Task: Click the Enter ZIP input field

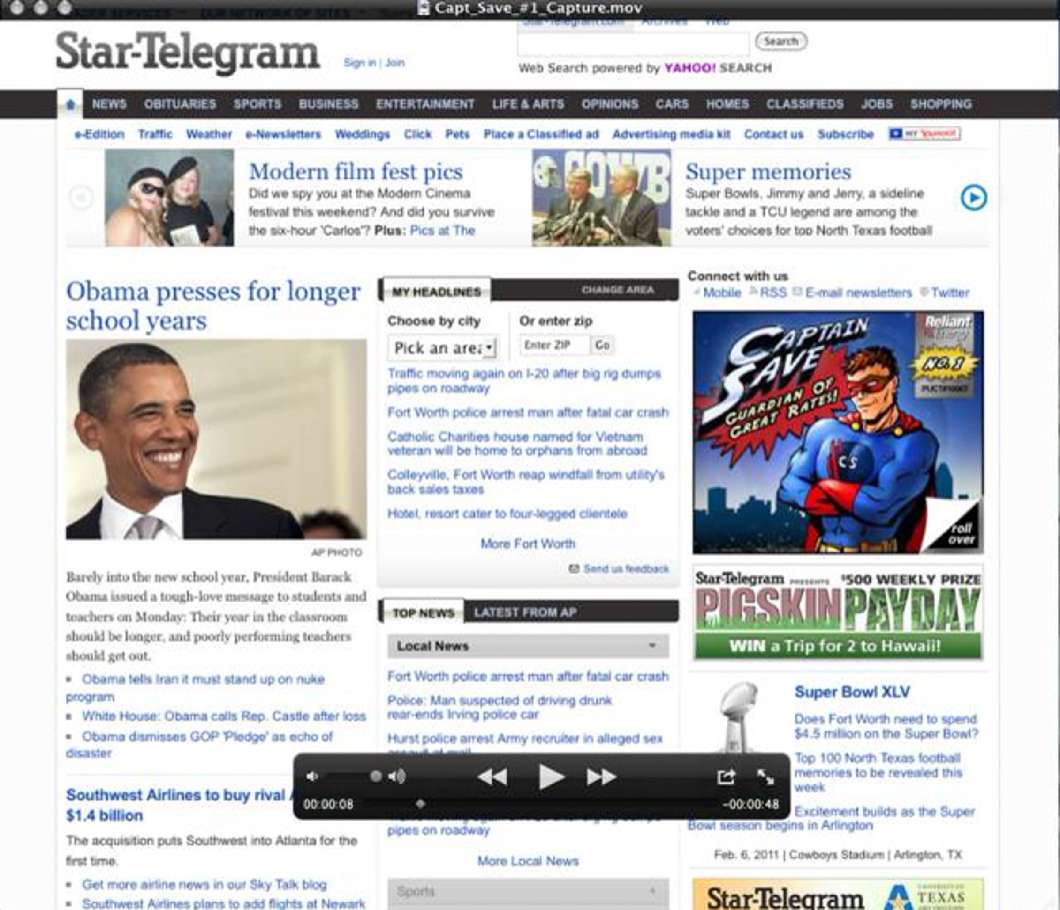Action: coord(555,345)
